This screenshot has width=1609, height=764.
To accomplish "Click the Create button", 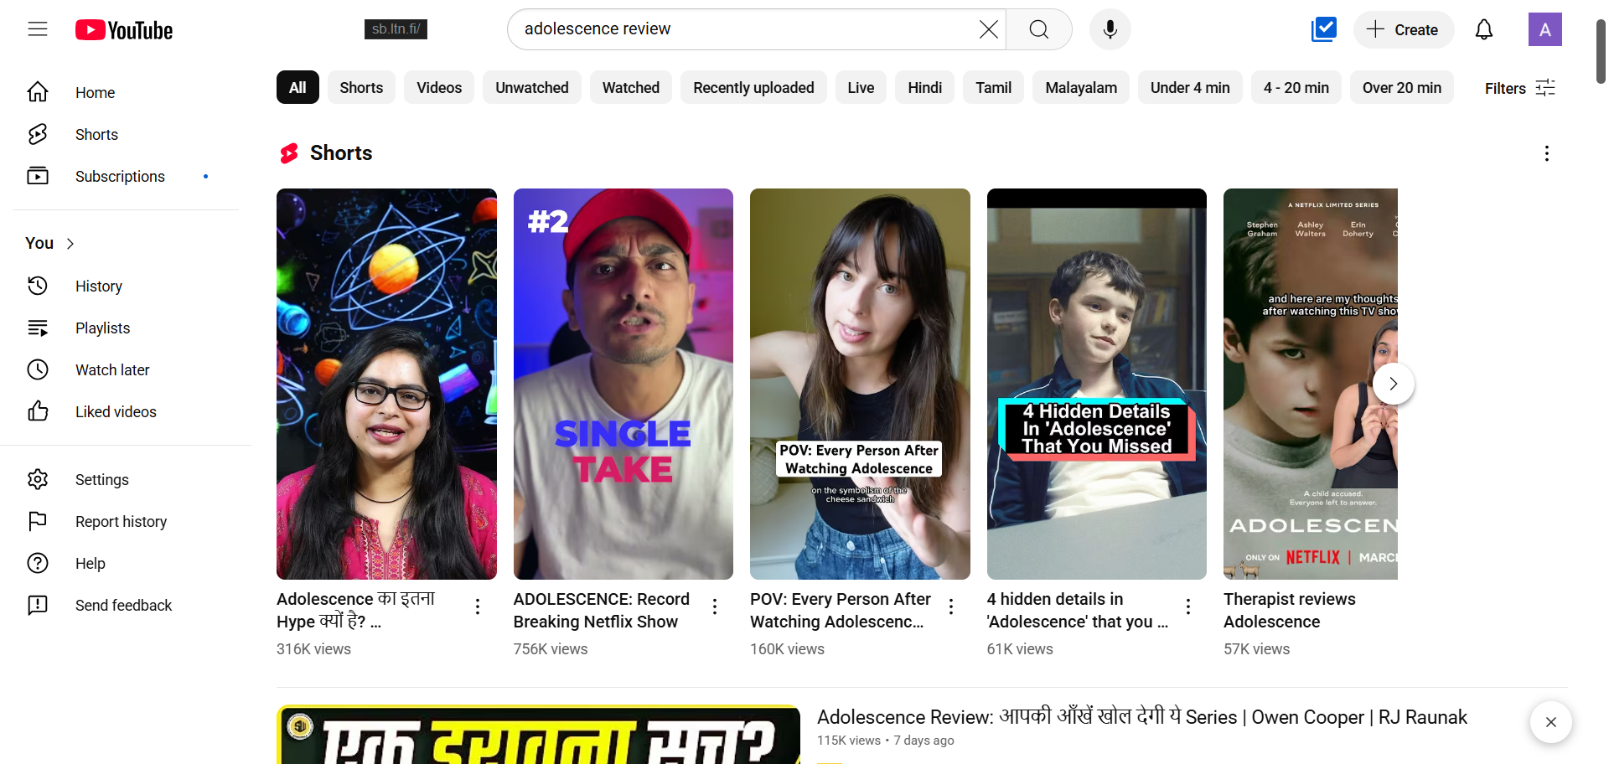I will point(1404,29).
